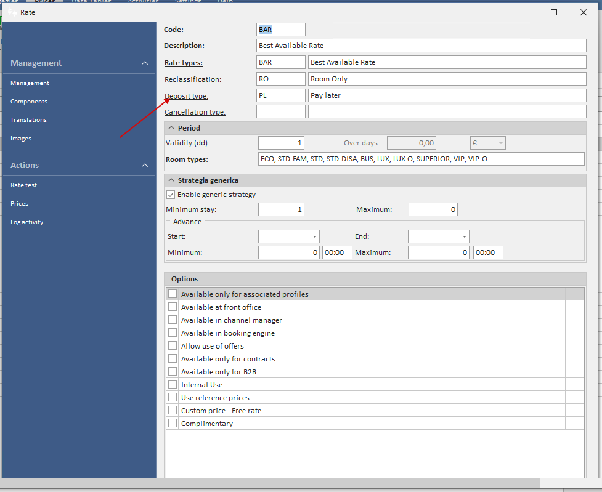This screenshot has width=602, height=492.
Task: Click the Room types list field
Action: [x=421, y=159]
